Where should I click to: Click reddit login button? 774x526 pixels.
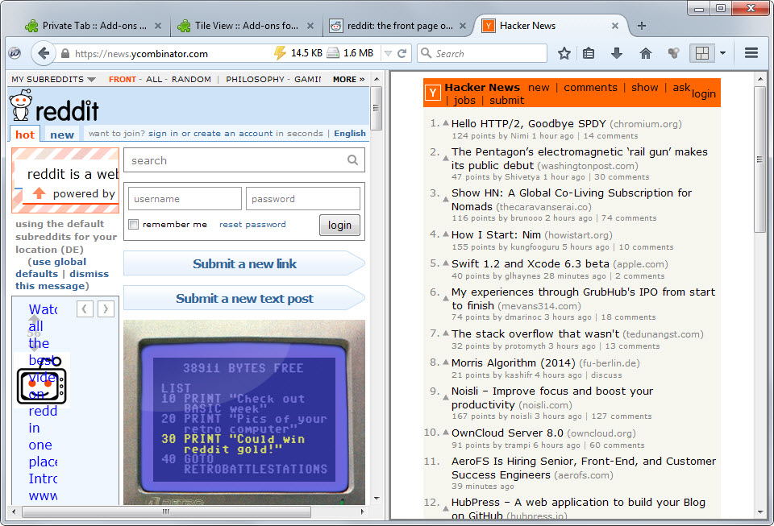[x=339, y=226]
